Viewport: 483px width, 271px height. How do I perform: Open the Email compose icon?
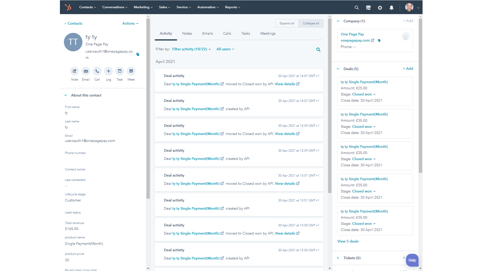pyautogui.click(x=86, y=71)
